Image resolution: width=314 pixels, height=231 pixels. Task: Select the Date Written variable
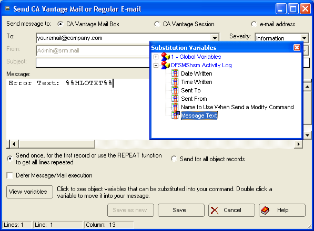[x=197, y=73]
